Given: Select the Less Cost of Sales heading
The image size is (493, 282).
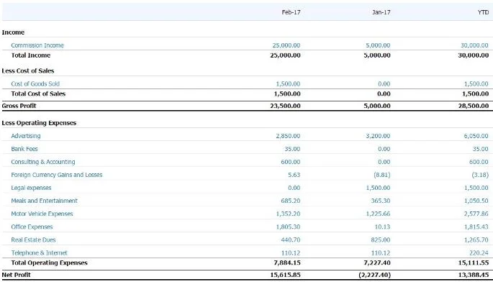Looking at the screenshot, I should pos(28,70).
